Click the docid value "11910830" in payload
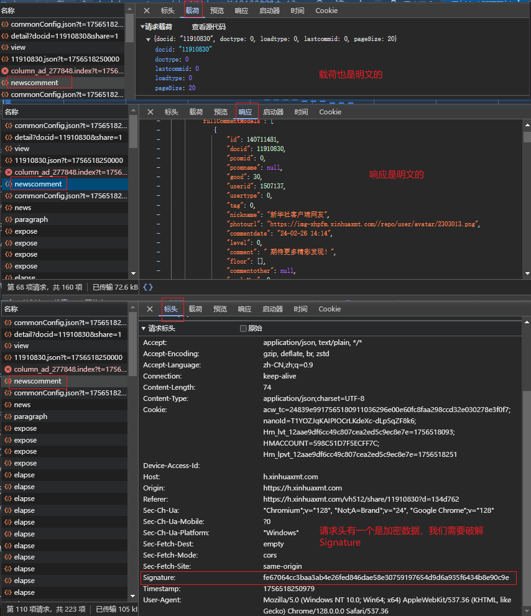The height and width of the screenshot is (616, 531). (195, 49)
